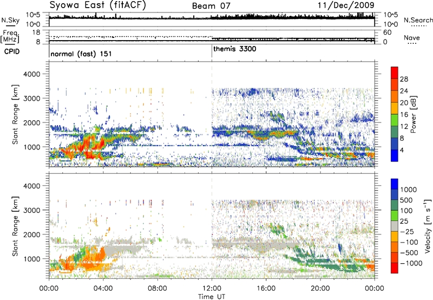Pick the red top segment of Power colorbar
The height and width of the screenshot is (300, 433).
coord(395,73)
